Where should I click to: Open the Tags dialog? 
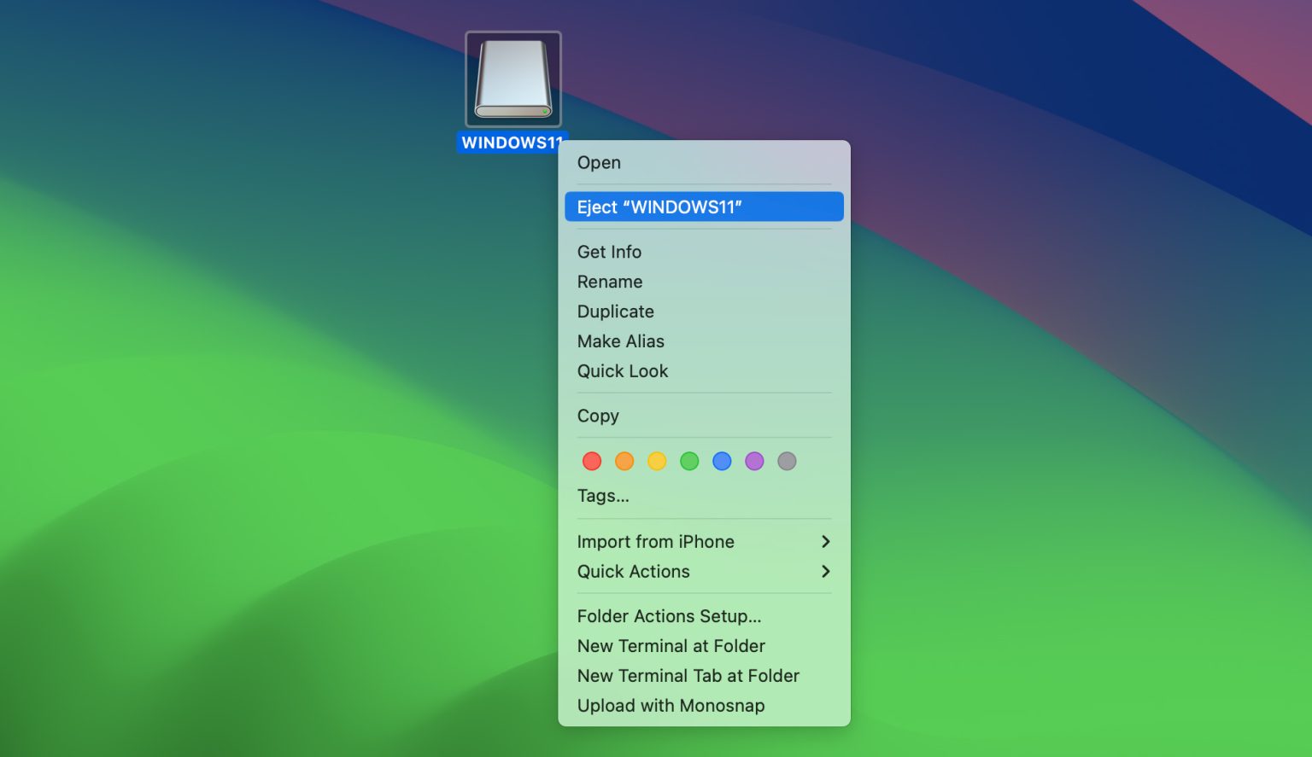[603, 496]
